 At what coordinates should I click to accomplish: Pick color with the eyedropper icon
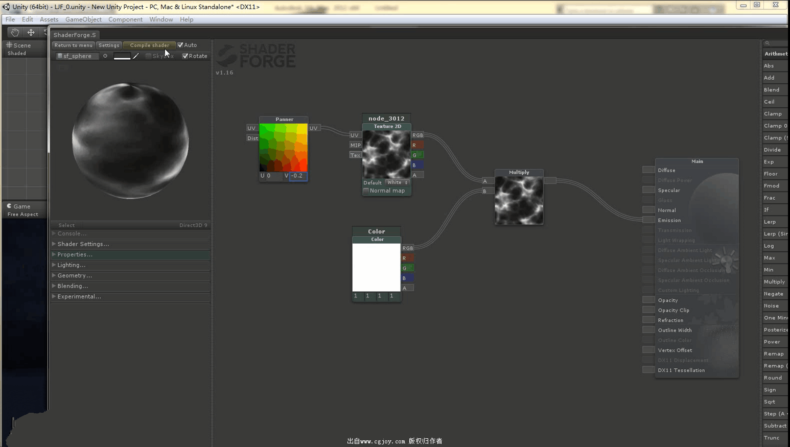click(136, 56)
